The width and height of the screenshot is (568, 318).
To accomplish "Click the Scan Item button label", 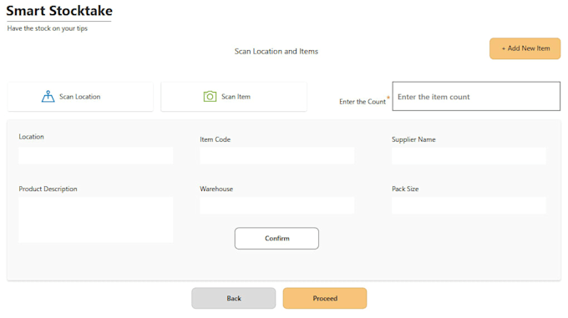I will tap(236, 97).
